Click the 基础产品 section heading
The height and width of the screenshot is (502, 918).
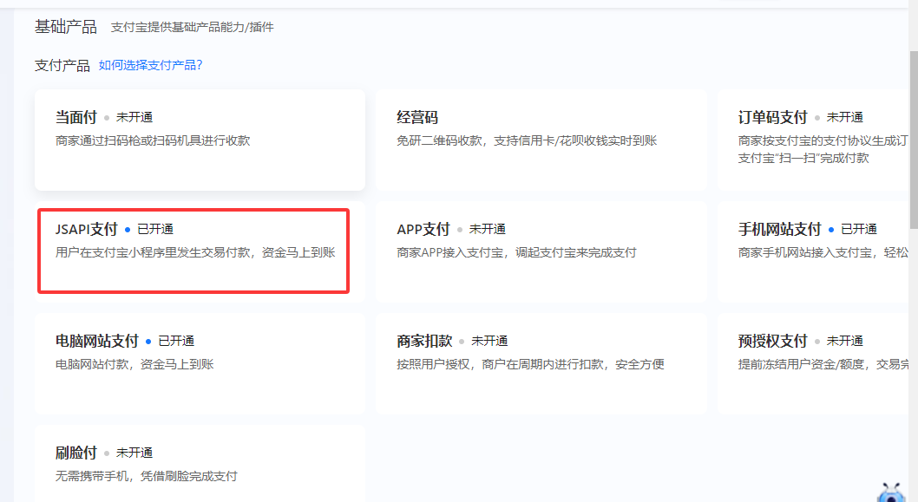click(x=66, y=27)
